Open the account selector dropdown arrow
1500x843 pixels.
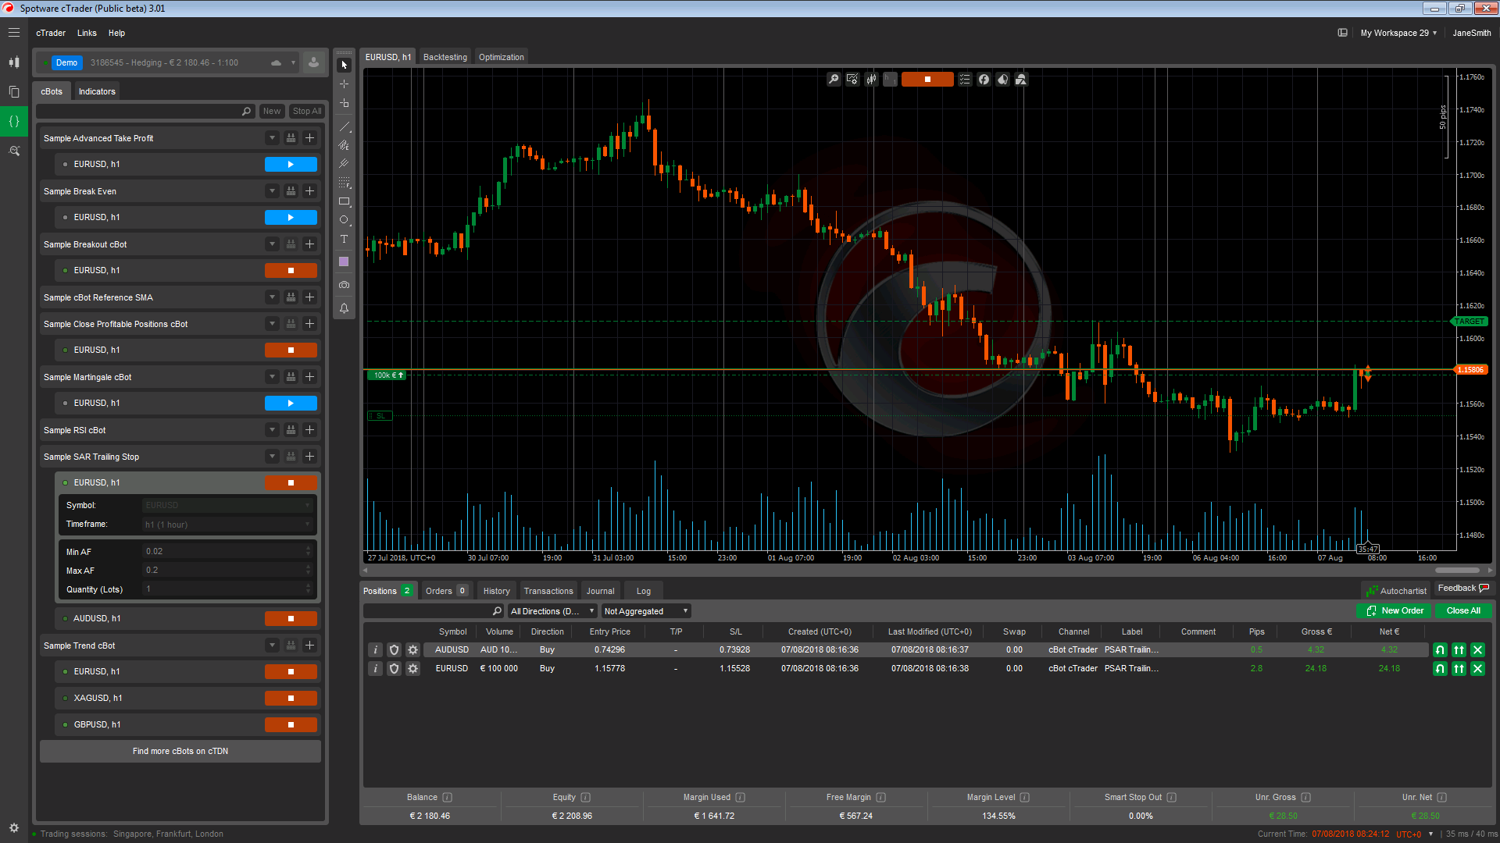(294, 62)
